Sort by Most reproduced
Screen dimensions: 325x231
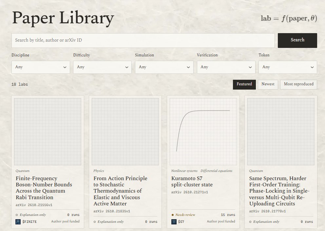pyautogui.click(x=299, y=84)
